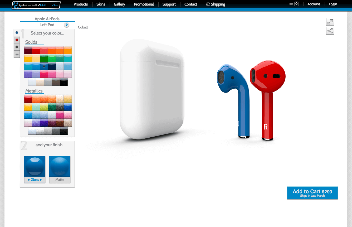This screenshot has height=227, width=352.
Task: Pick the solid purple swatch in first column
Action: (28, 74)
